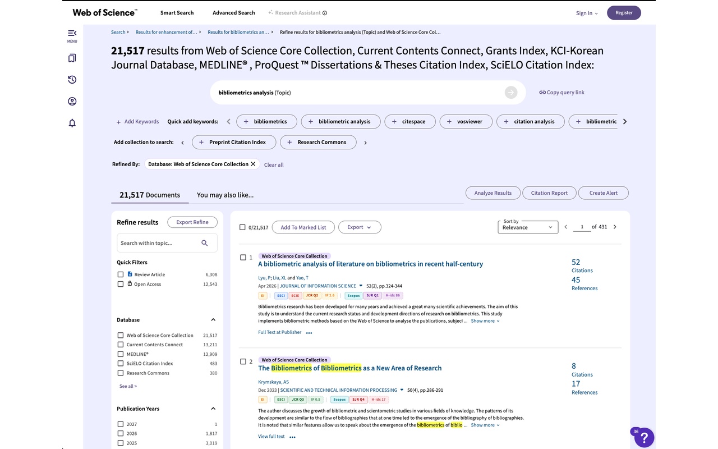Image resolution: width=718 pixels, height=449 pixels.
Task: Open the Profile sidebar icon
Action: tap(72, 102)
